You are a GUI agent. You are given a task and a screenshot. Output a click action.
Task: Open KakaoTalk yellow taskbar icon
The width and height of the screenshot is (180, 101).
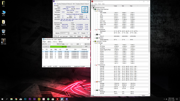click(x=39, y=99)
